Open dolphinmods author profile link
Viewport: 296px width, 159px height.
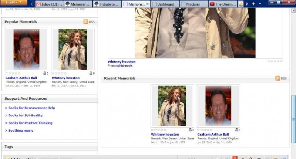[x=124, y=66]
